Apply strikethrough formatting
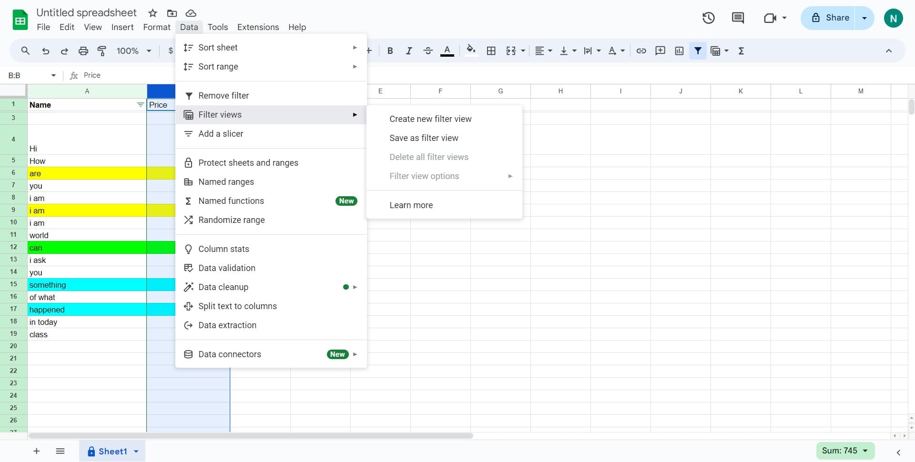915x462 pixels. pos(428,50)
